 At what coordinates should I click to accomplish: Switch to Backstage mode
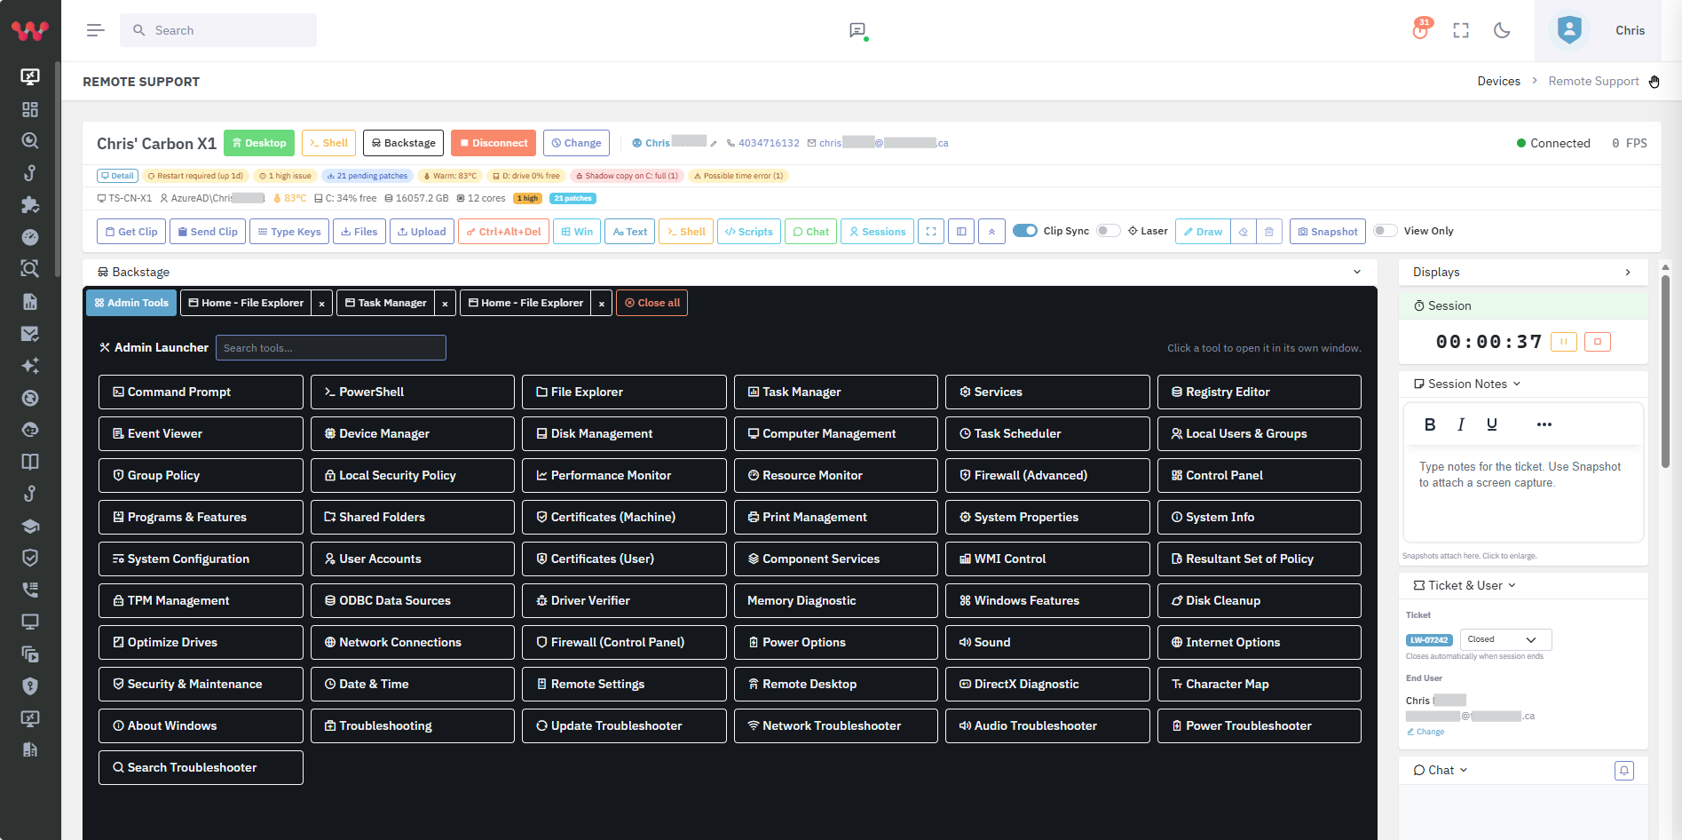point(403,143)
